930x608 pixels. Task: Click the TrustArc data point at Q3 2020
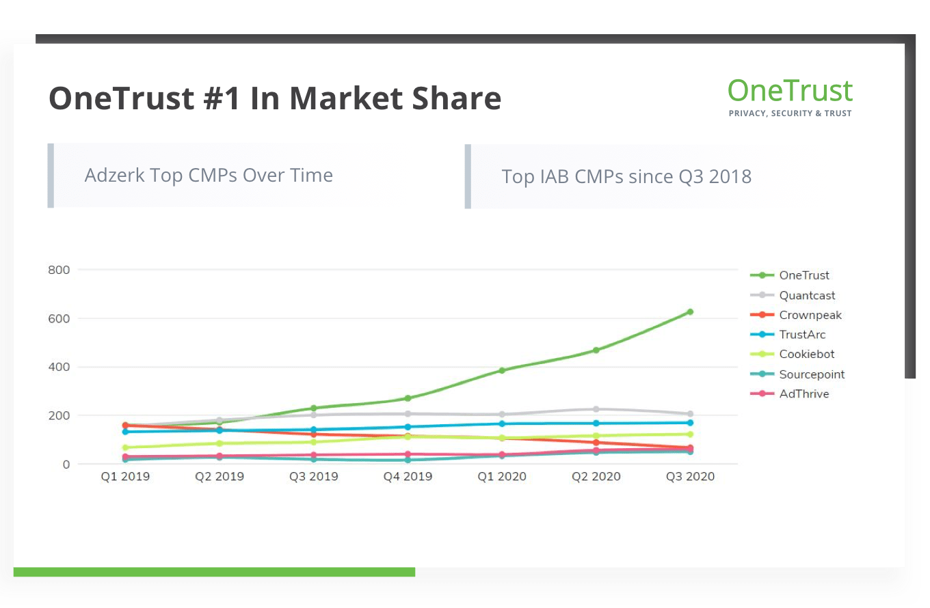[x=690, y=423]
